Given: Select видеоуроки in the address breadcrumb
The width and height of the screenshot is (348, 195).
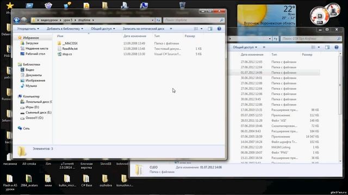Looking at the screenshot, I should (49, 20).
